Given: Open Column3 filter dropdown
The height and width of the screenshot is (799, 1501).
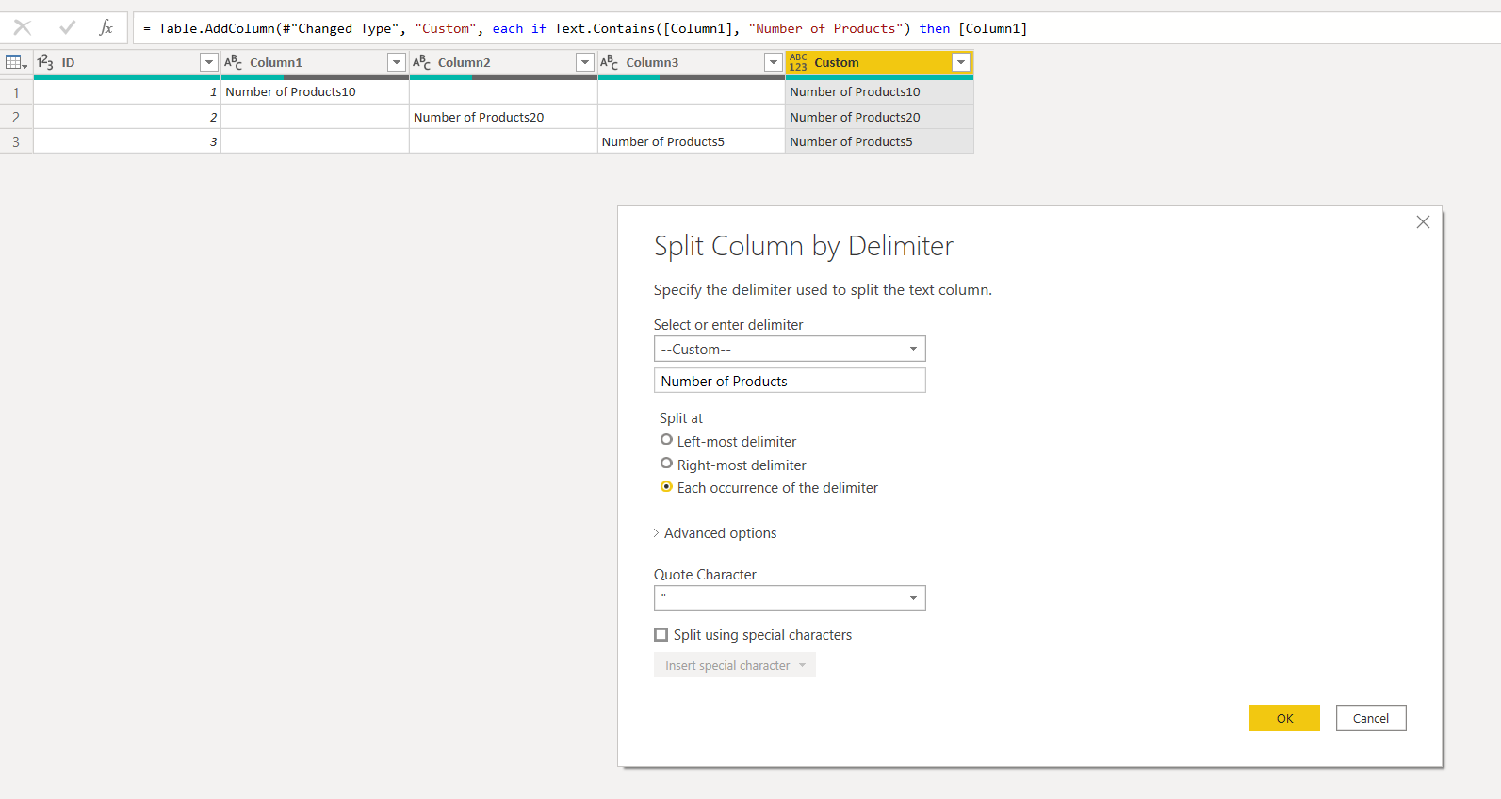Looking at the screenshot, I should (774, 62).
